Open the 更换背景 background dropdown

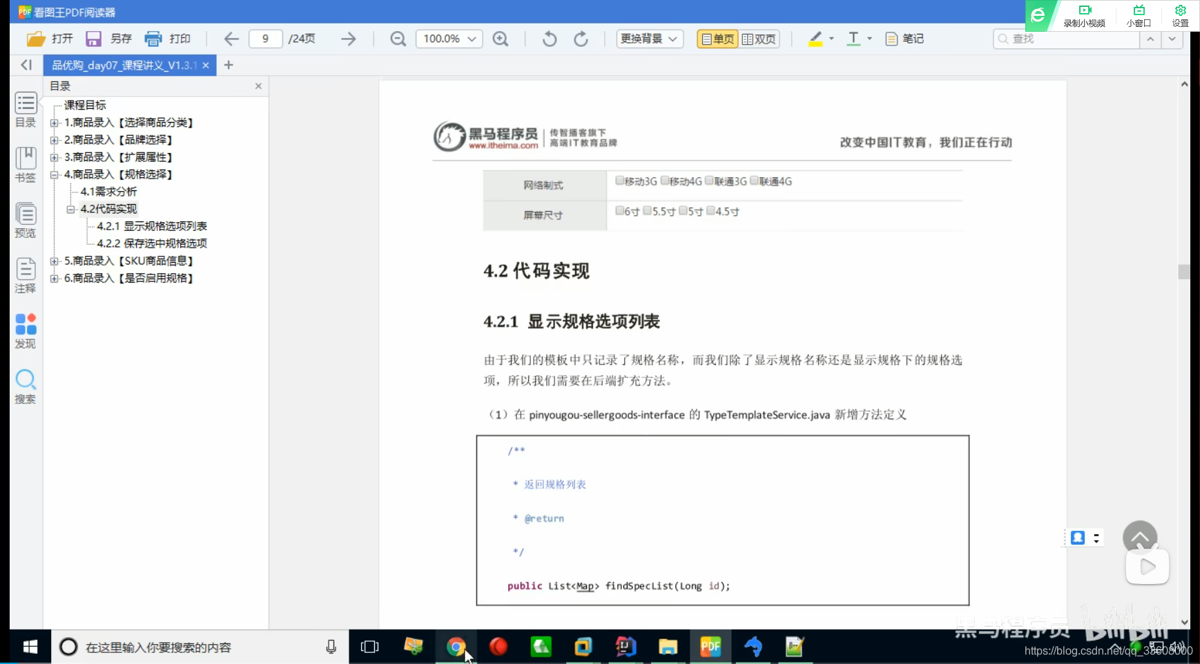[650, 39]
